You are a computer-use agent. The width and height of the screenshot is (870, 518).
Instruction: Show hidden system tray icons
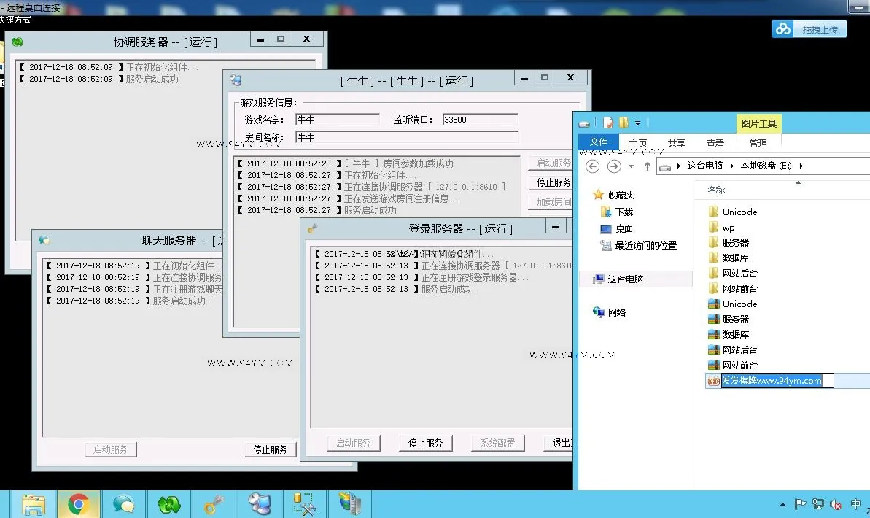pos(782,504)
